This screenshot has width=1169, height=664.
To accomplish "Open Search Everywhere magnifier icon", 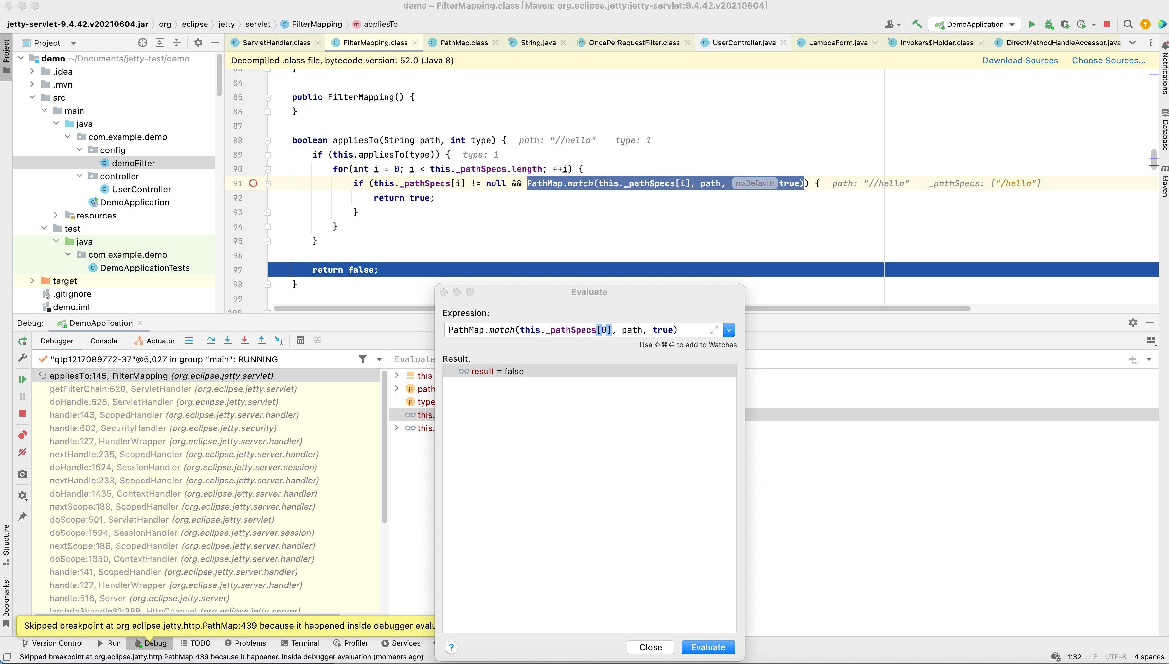I will click(1128, 24).
